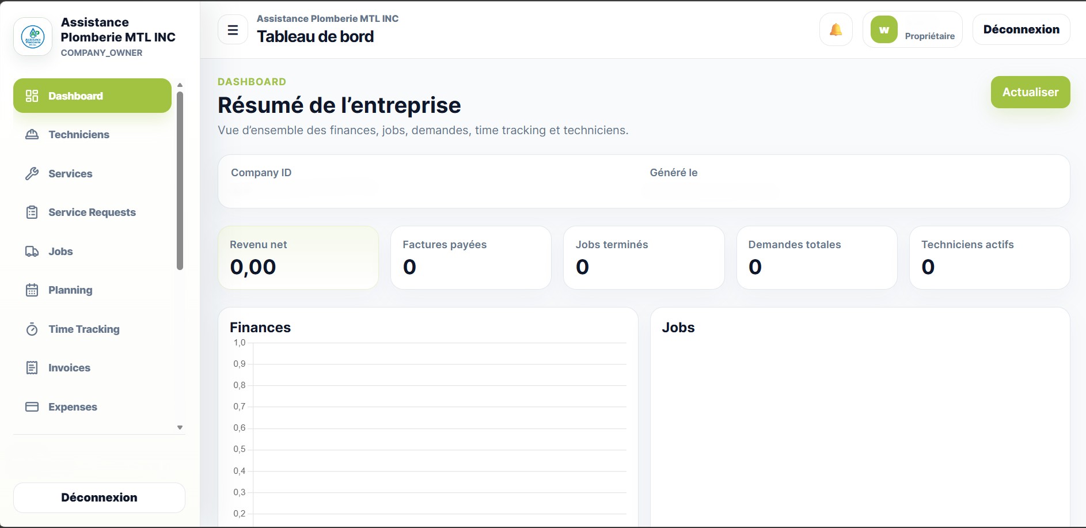
Task: Click the green DASHBOARD section label
Action: pos(252,82)
